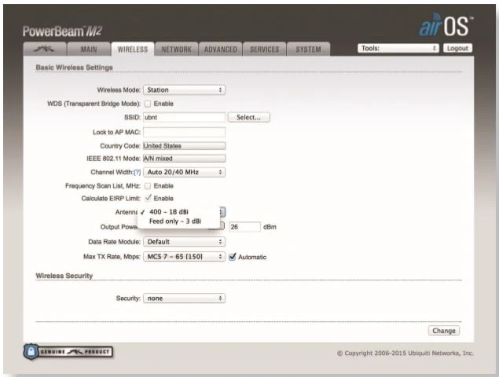
Task: Select the WIRELESS tab
Action: point(133,49)
